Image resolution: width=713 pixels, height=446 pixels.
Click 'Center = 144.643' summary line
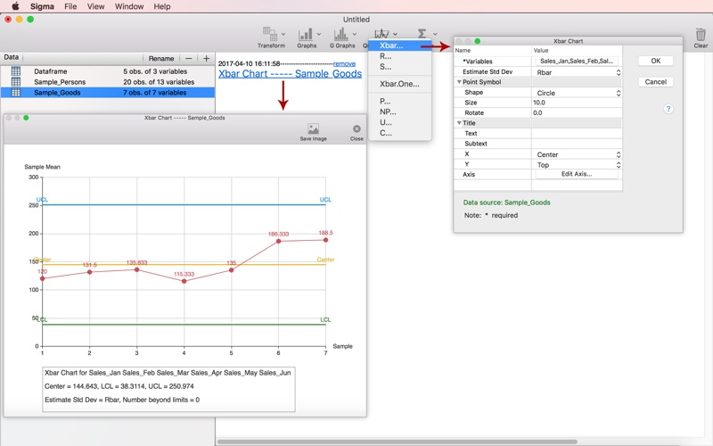(x=119, y=386)
